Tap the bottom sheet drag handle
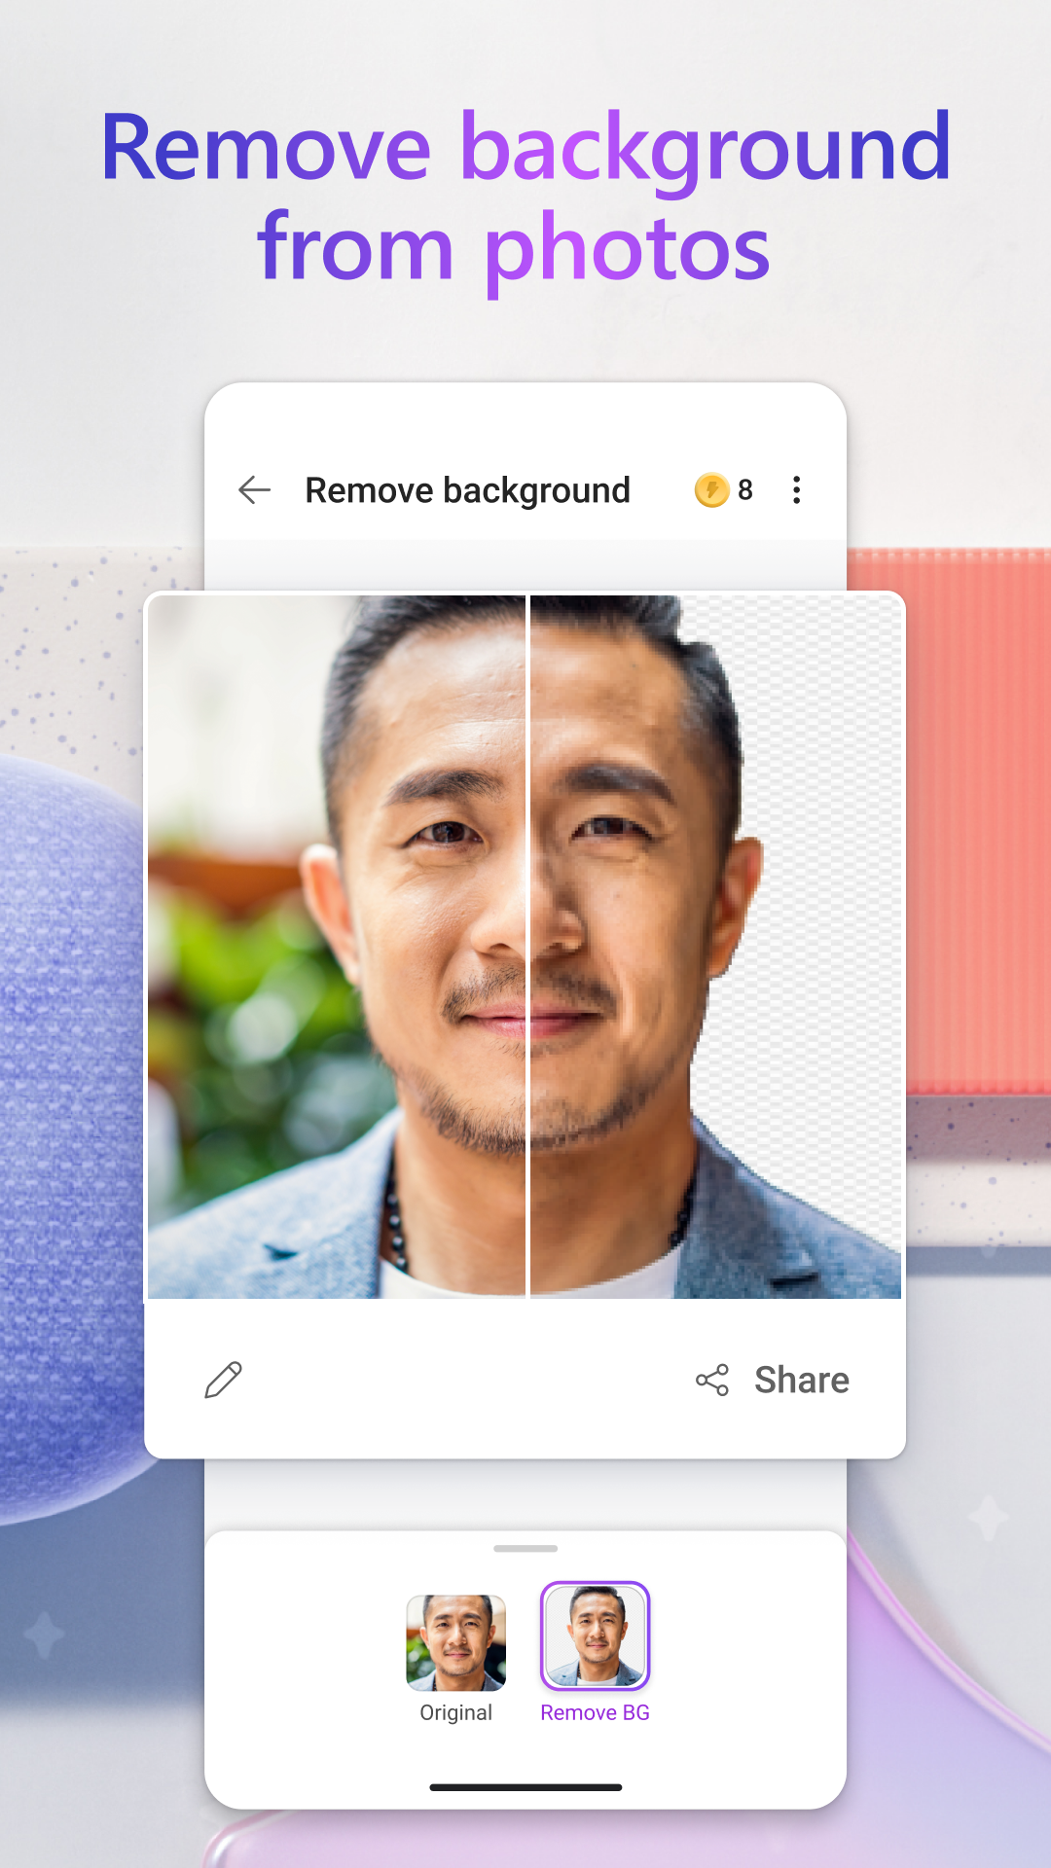 [x=525, y=1548]
